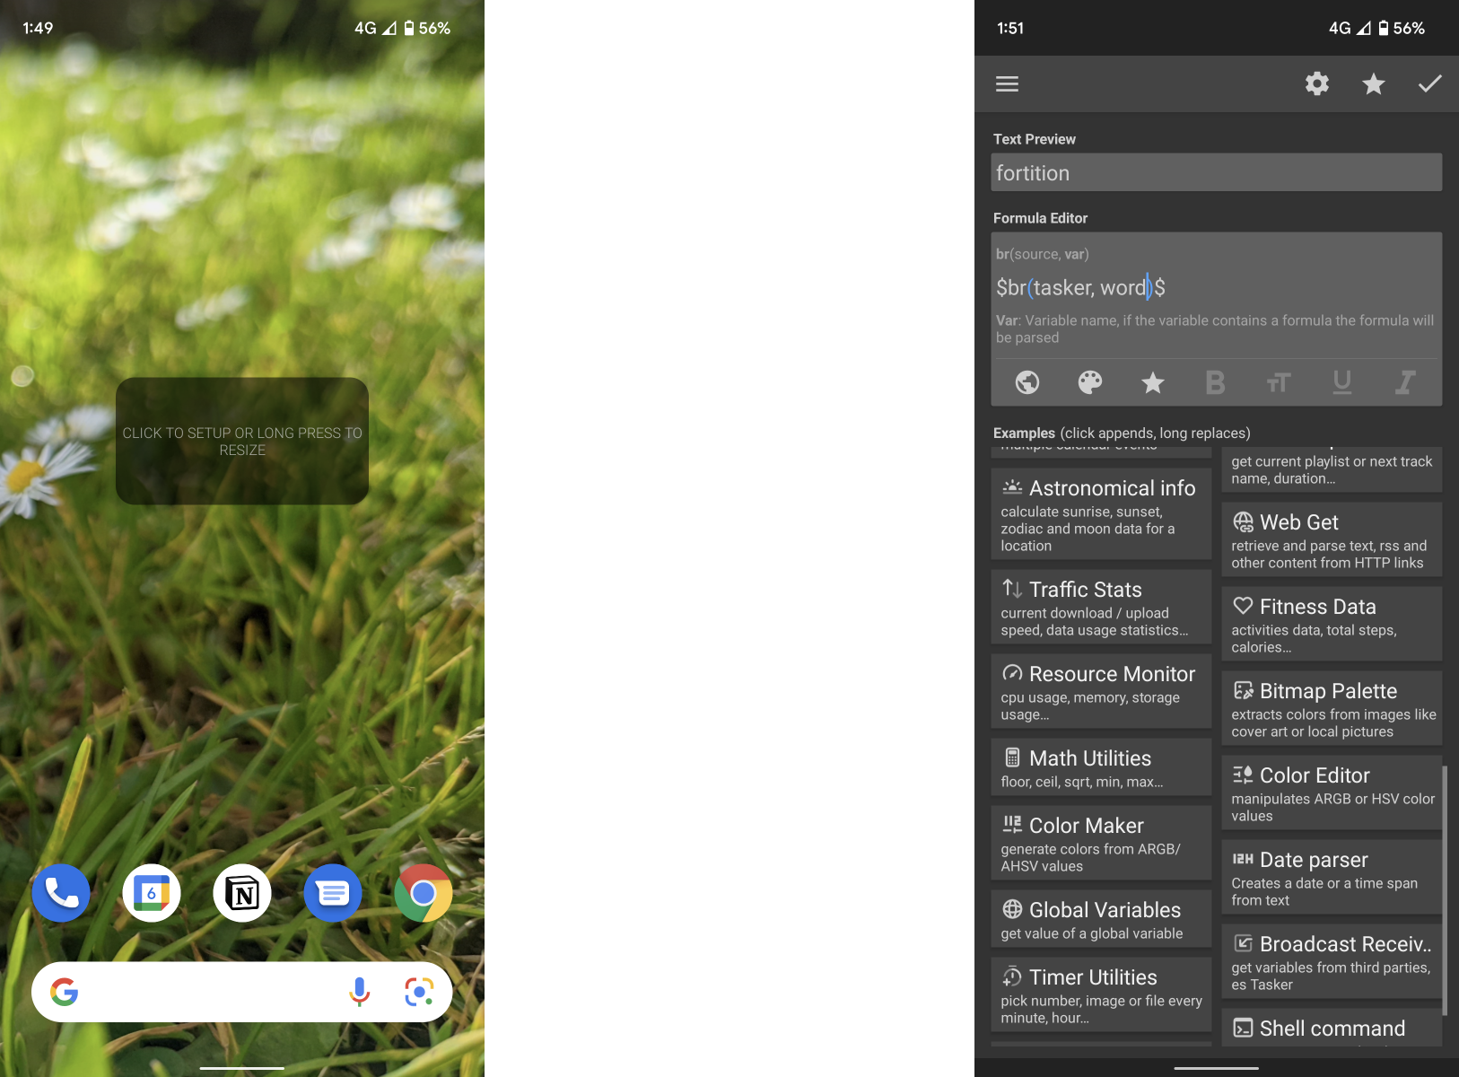
Task: Click the 'br(source, var)' hint text
Action: tap(1042, 254)
